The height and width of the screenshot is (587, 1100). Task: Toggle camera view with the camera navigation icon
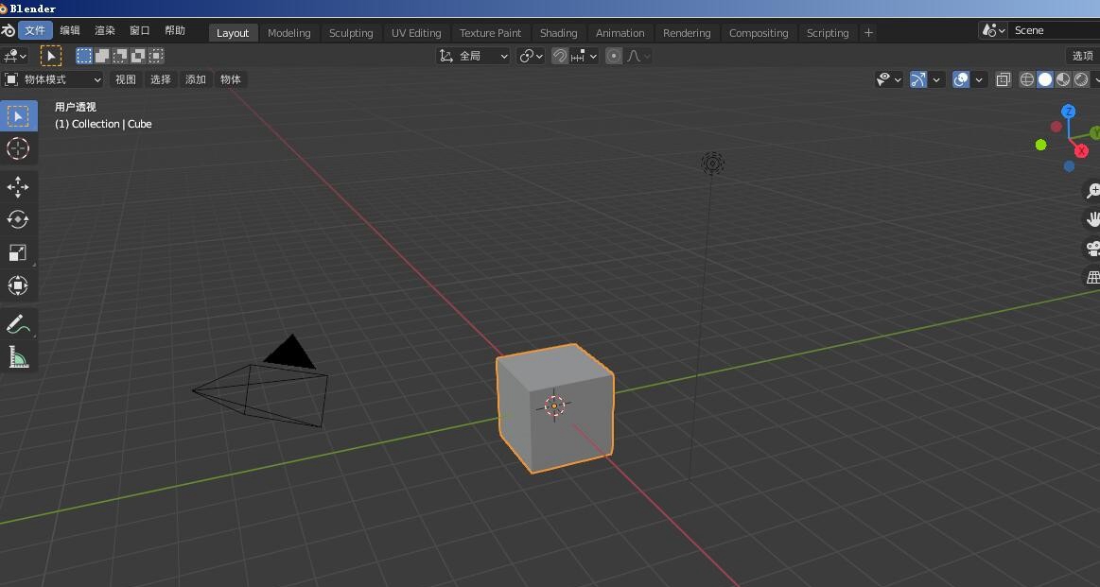[1091, 248]
